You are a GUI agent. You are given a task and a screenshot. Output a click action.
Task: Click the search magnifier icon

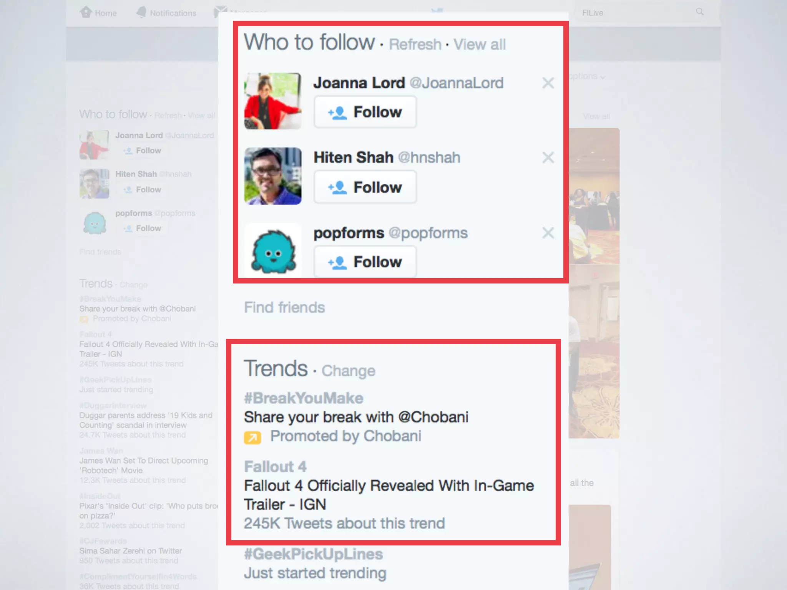click(700, 12)
